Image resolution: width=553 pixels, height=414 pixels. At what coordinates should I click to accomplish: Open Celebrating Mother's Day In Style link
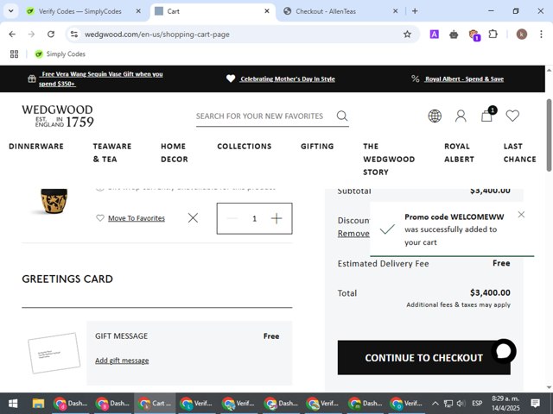(288, 78)
